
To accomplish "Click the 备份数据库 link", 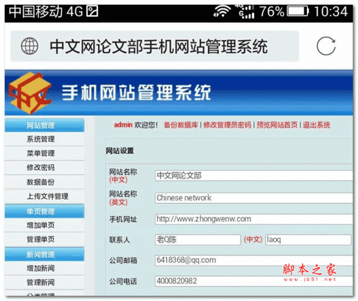I will (x=181, y=125).
